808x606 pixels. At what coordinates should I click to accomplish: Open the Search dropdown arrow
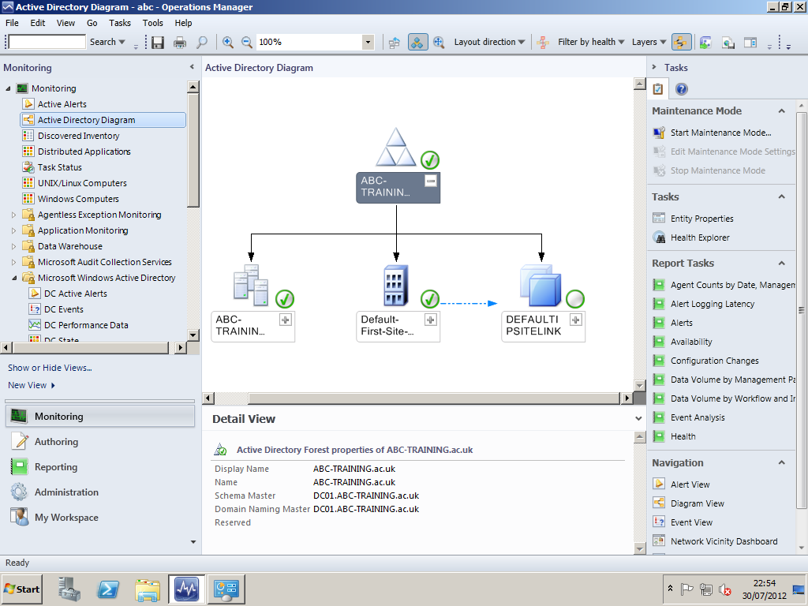[x=122, y=43]
